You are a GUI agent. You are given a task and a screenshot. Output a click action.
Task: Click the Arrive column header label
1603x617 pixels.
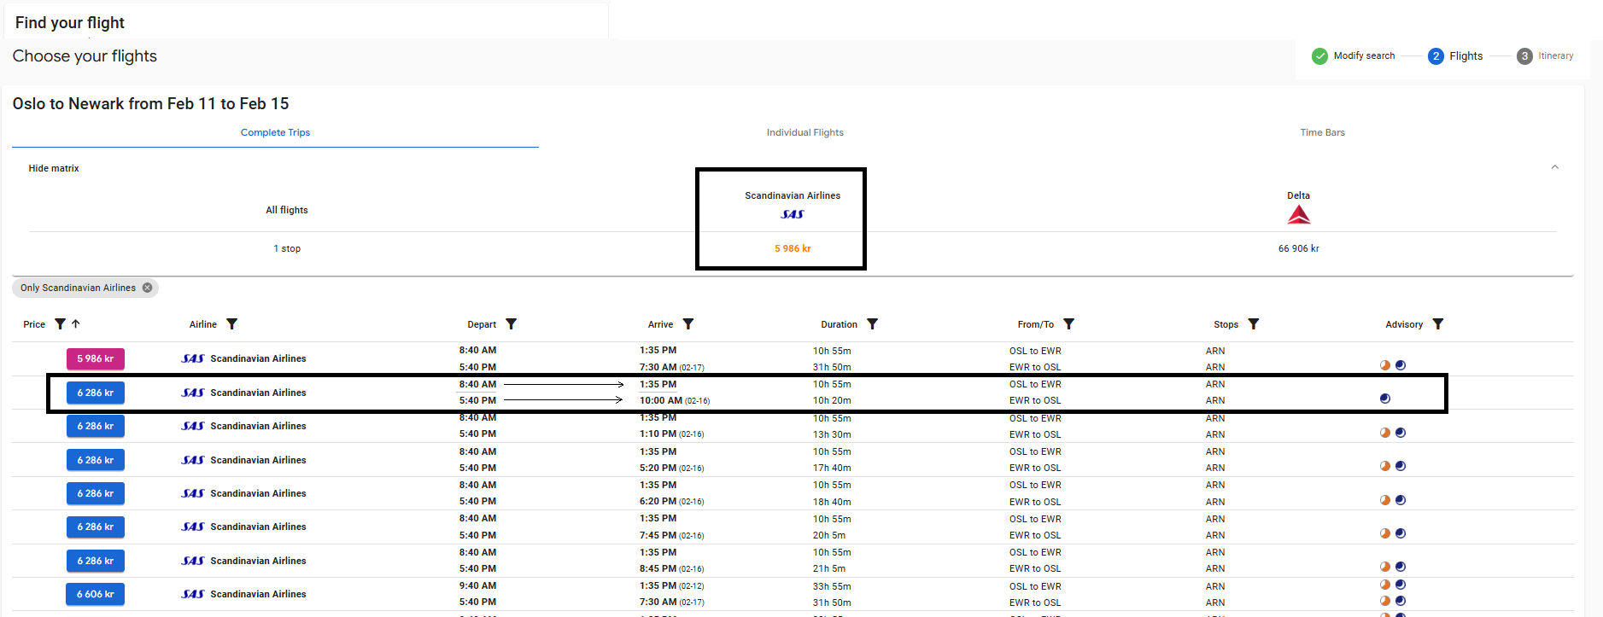click(660, 324)
